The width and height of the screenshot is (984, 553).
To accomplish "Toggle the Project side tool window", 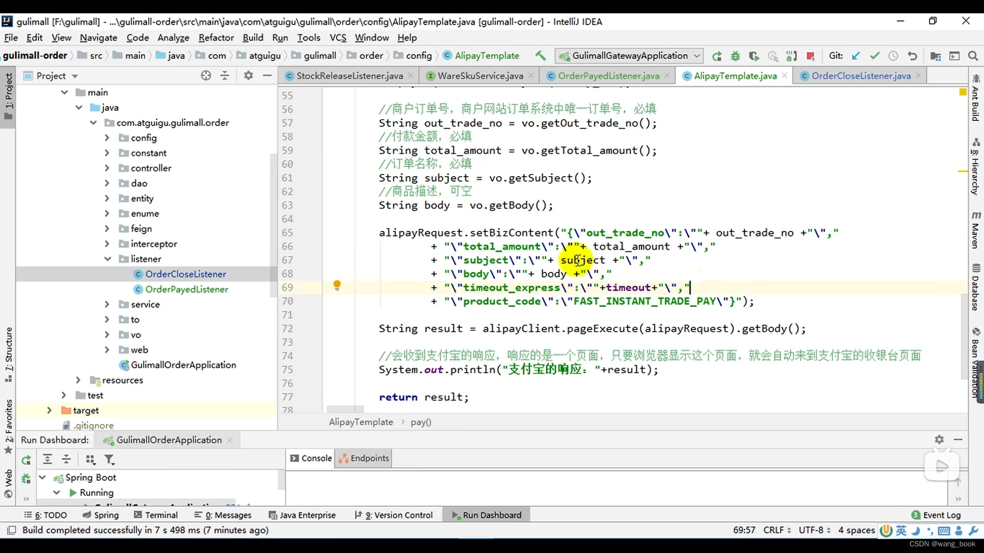I will (x=8, y=96).
